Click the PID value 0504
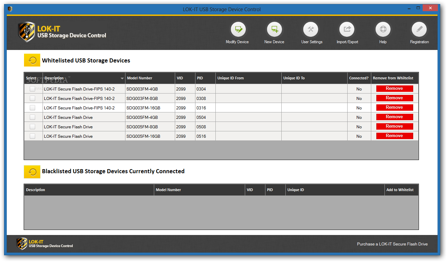 (201, 117)
